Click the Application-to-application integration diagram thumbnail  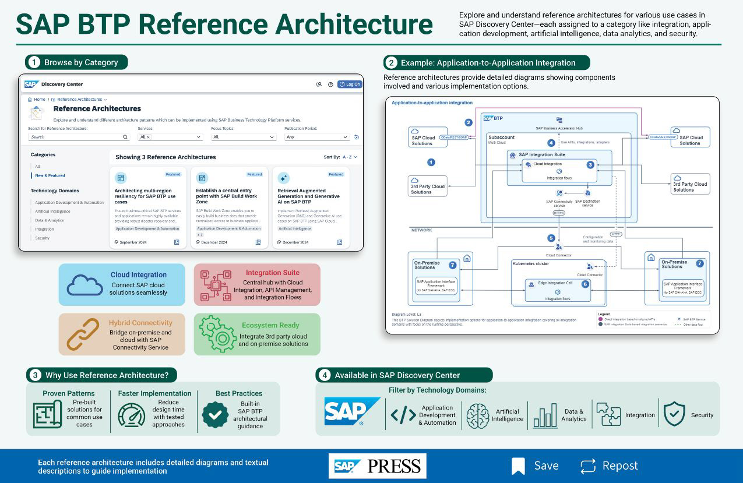552,215
